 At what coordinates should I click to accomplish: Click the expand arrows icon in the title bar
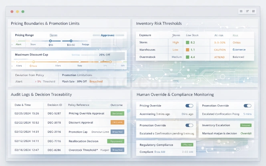(x=247, y=11)
